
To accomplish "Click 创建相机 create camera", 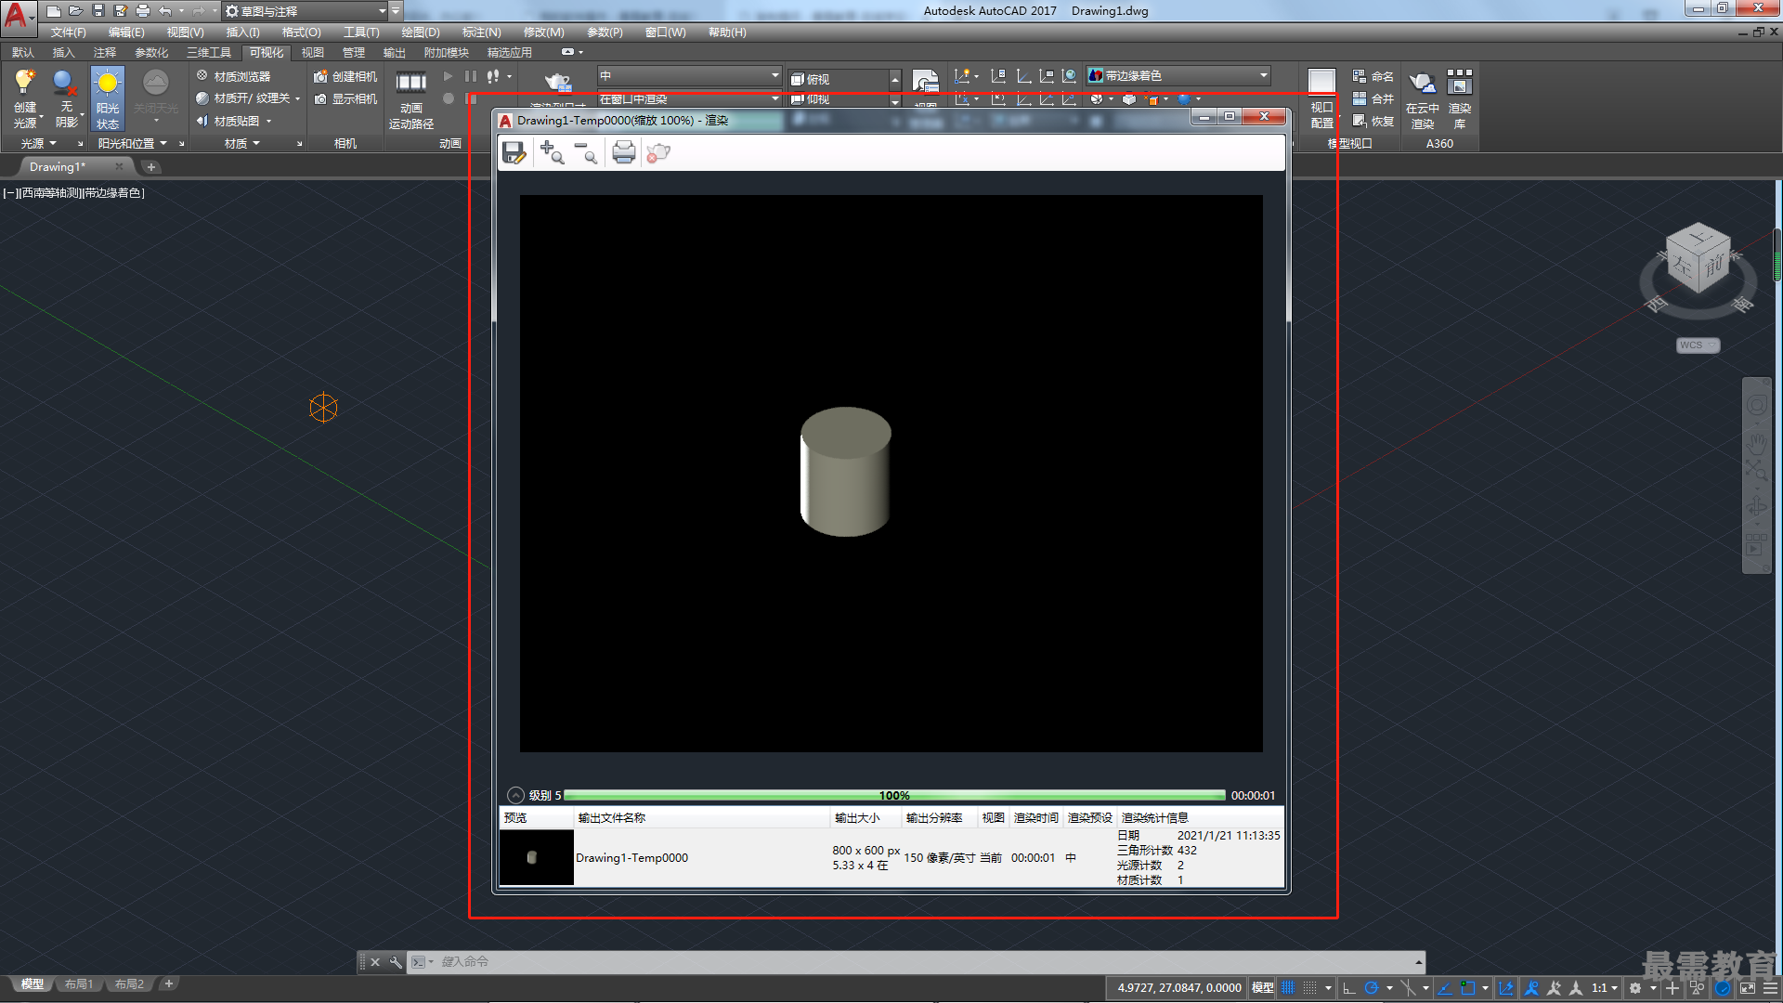I will (x=345, y=76).
